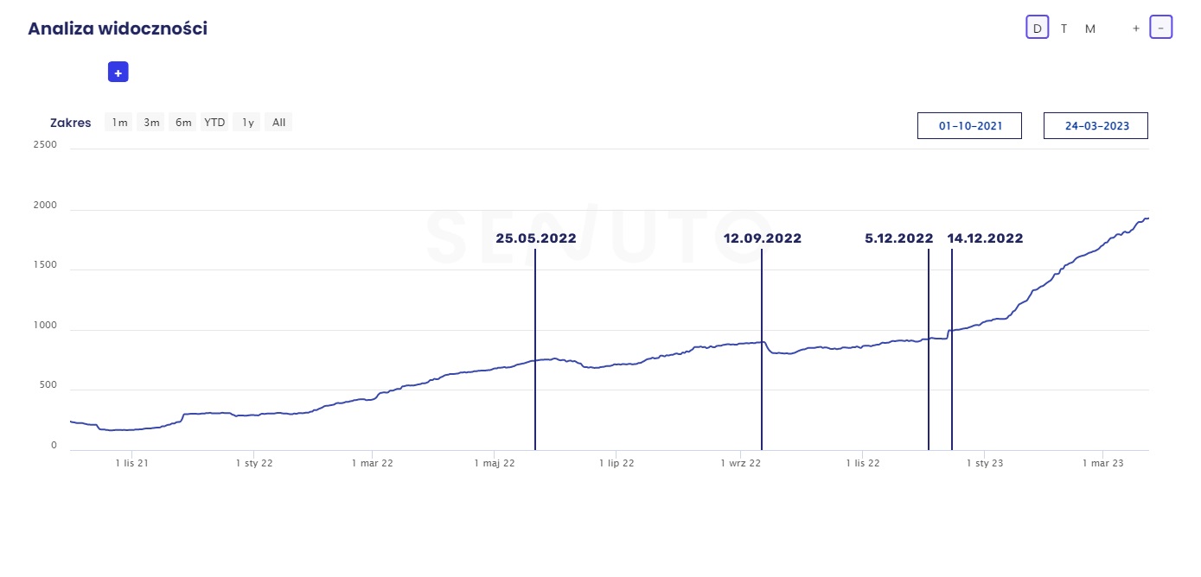This screenshot has width=1201, height=577.
Task: Switch to daily view D
Action: coord(1038,29)
